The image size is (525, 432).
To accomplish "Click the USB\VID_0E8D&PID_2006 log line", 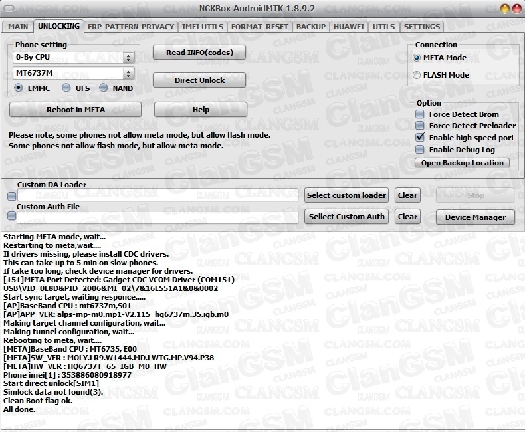I will (x=110, y=288).
